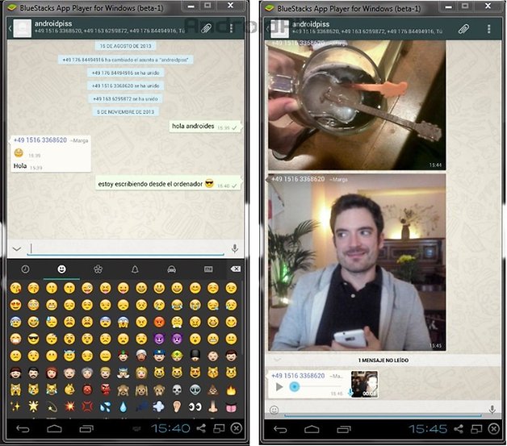
Task: Insert the princess with crown emoji
Action: click(141, 373)
